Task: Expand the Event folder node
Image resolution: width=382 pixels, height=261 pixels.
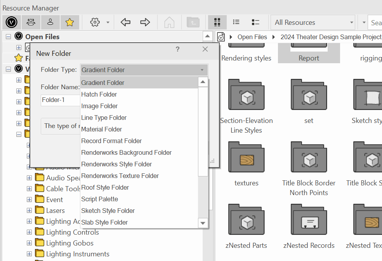Action: (29, 199)
